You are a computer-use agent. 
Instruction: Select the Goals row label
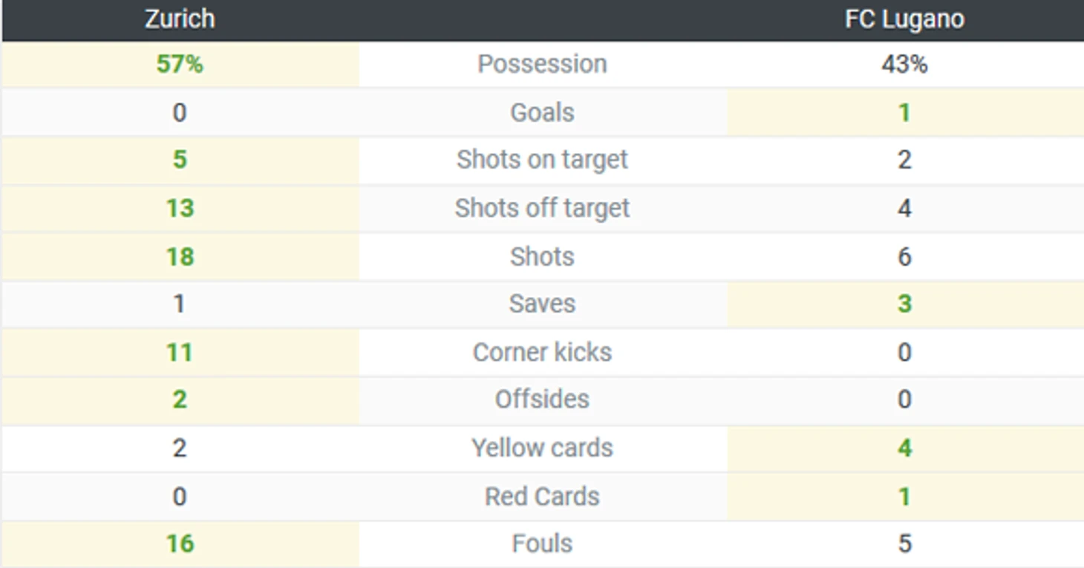tap(542, 113)
